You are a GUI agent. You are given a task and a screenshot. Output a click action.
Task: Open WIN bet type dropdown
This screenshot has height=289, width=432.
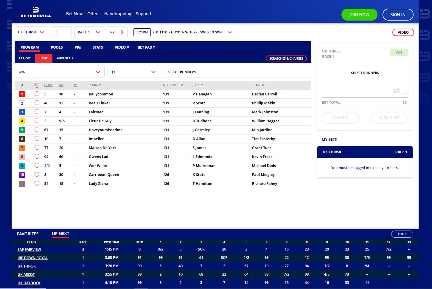60,72
